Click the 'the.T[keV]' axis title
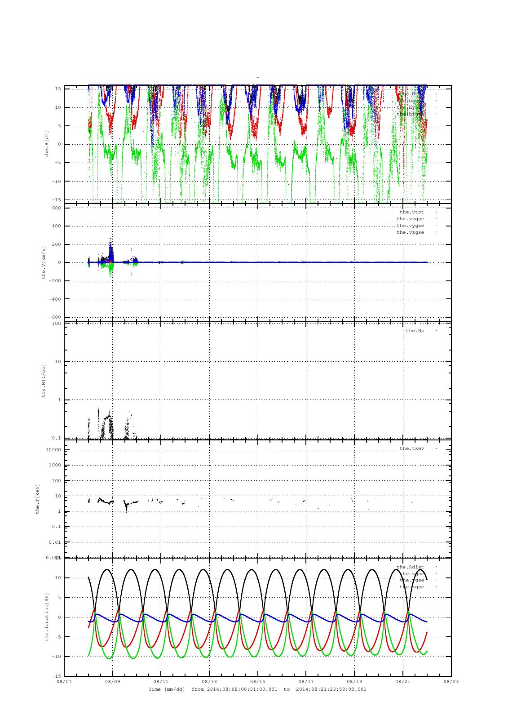This screenshot has height=719, width=508. click(x=38, y=499)
